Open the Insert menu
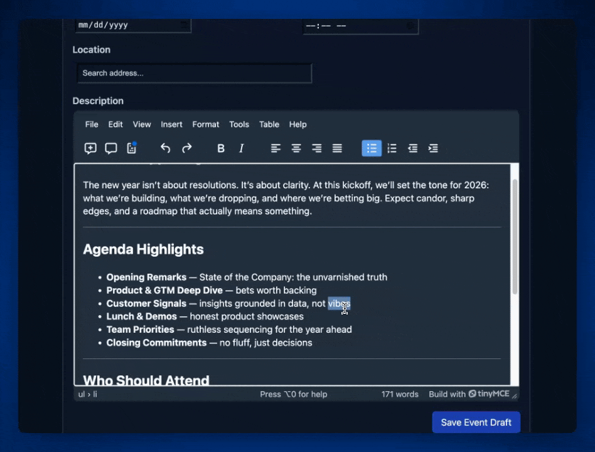The height and width of the screenshot is (452, 595). click(x=171, y=124)
